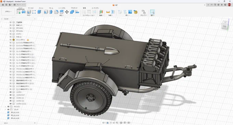
Task: Switch to the サーフェス tab
Action: tap(31, 8)
